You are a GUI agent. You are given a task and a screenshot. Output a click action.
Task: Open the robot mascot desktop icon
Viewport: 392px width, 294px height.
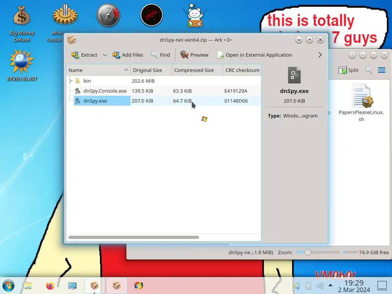pos(195,15)
